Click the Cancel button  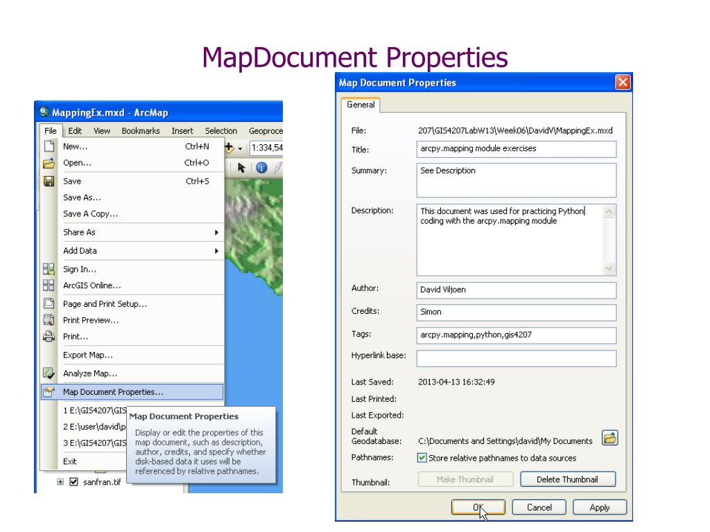pos(539,507)
